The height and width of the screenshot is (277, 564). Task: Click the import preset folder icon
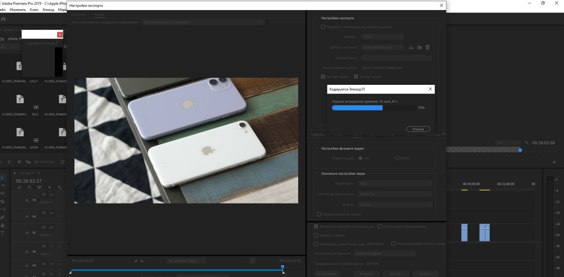tap(419, 47)
